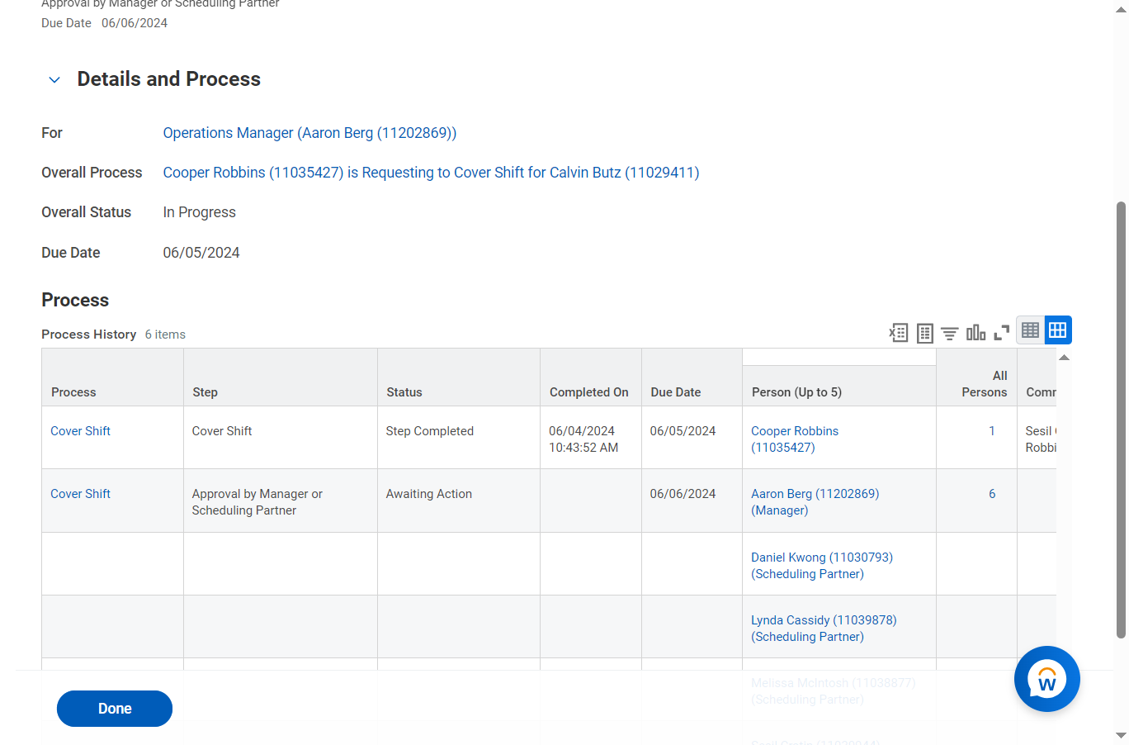The width and height of the screenshot is (1129, 745).
Task: Sort by the Status column header
Action: click(x=459, y=377)
